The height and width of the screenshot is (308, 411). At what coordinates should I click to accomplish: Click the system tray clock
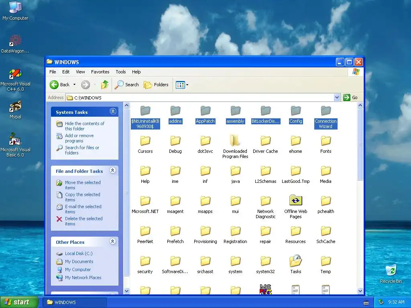tap(396, 302)
